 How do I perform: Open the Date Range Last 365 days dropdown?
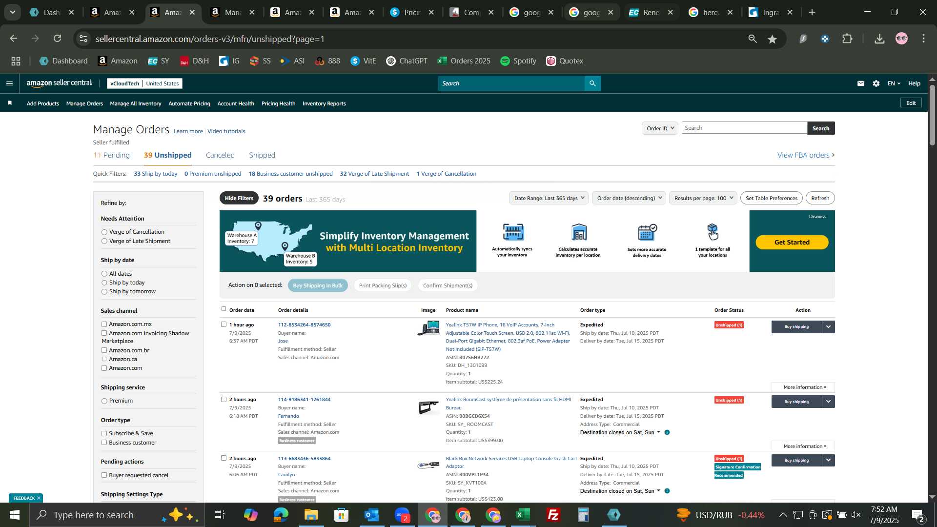[x=549, y=198]
